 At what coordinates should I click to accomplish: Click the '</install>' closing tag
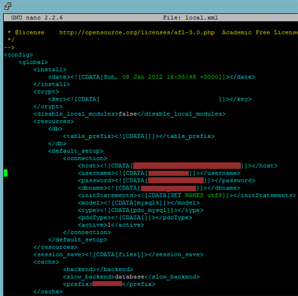coord(52,84)
